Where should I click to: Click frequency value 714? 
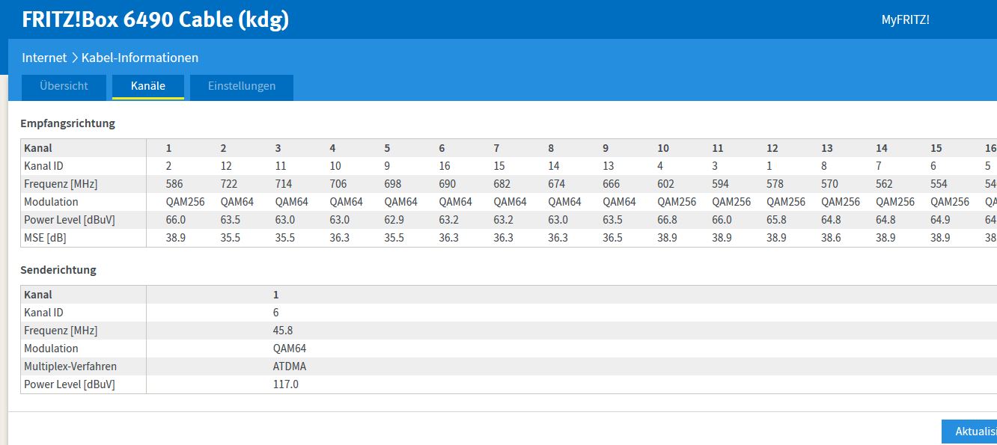pyautogui.click(x=284, y=184)
